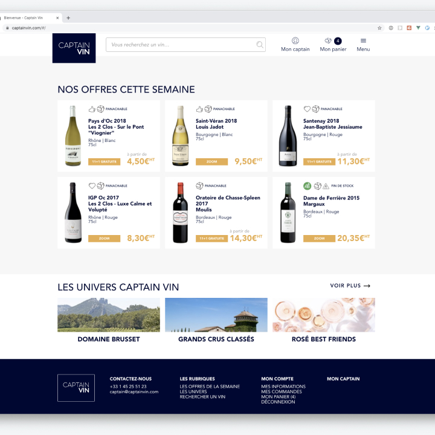Click the Captain Vin logo in header
The image size is (435, 435).
pos(74,48)
